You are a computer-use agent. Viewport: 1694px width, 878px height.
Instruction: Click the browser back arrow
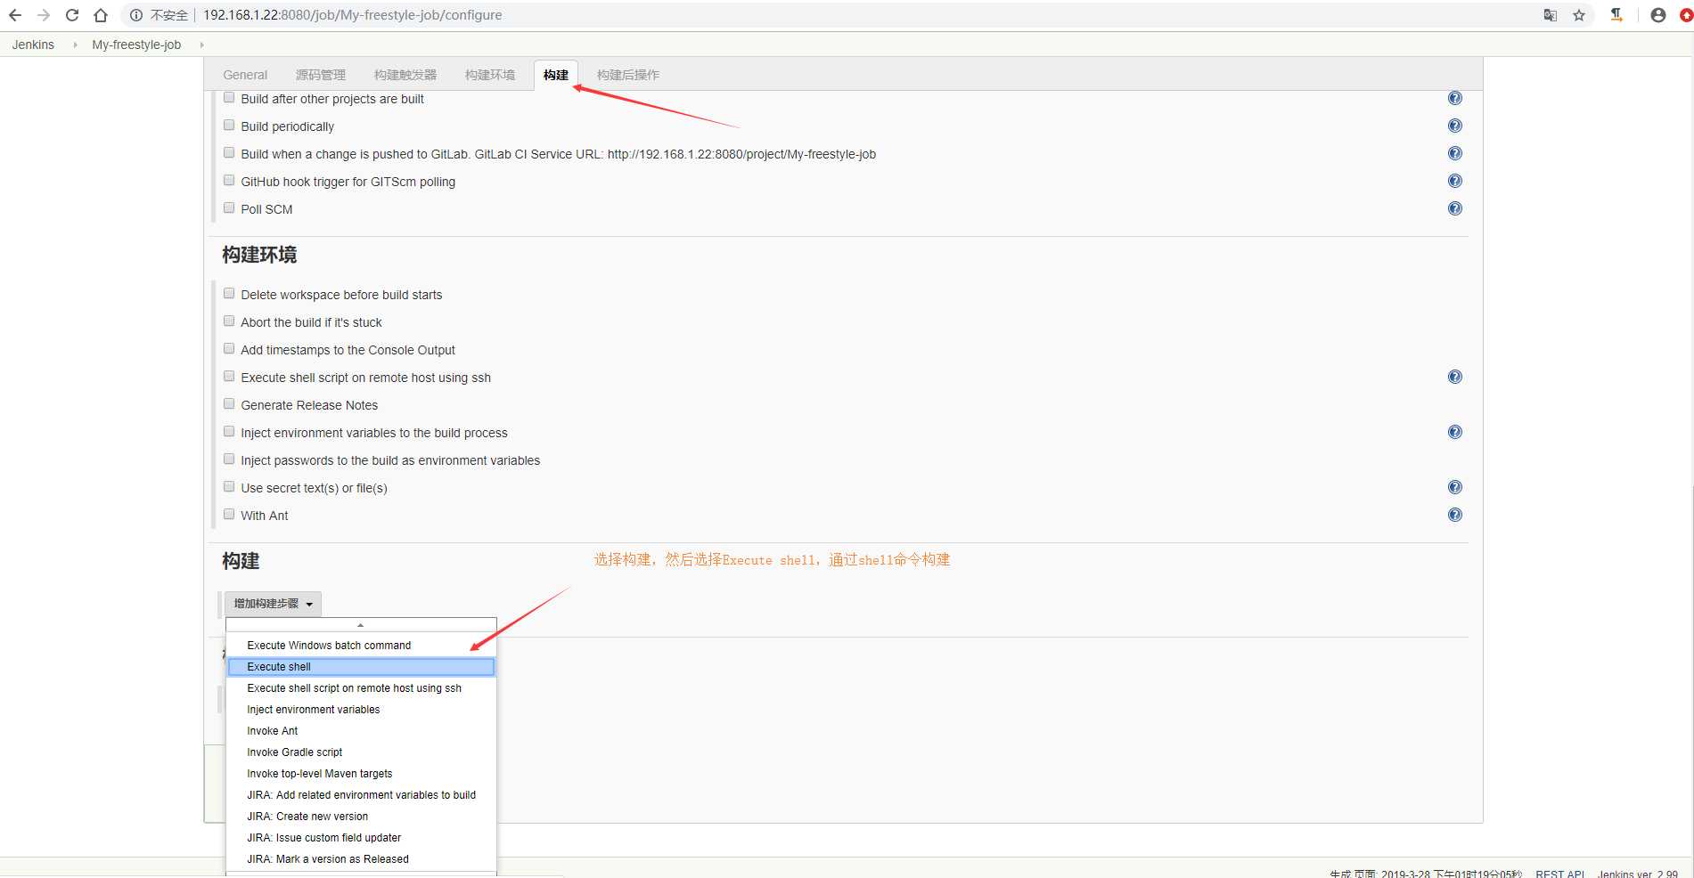[15, 15]
